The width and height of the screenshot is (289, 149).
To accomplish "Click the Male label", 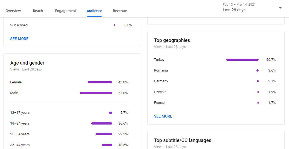I will coord(14,93).
